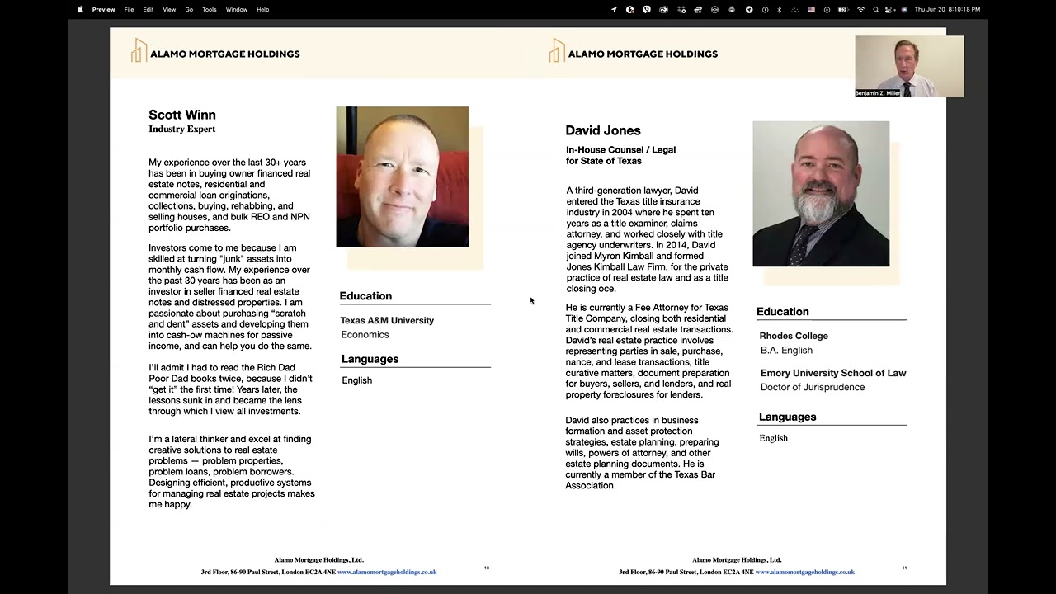Click 'In-House Counsel / Legal' title line

pos(620,150)
